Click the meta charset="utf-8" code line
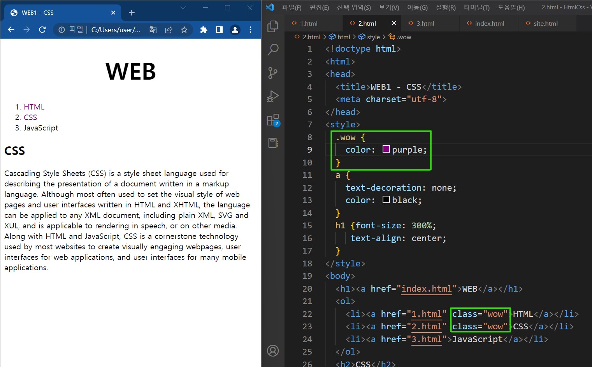592x367 pixels. pos(391,99)
